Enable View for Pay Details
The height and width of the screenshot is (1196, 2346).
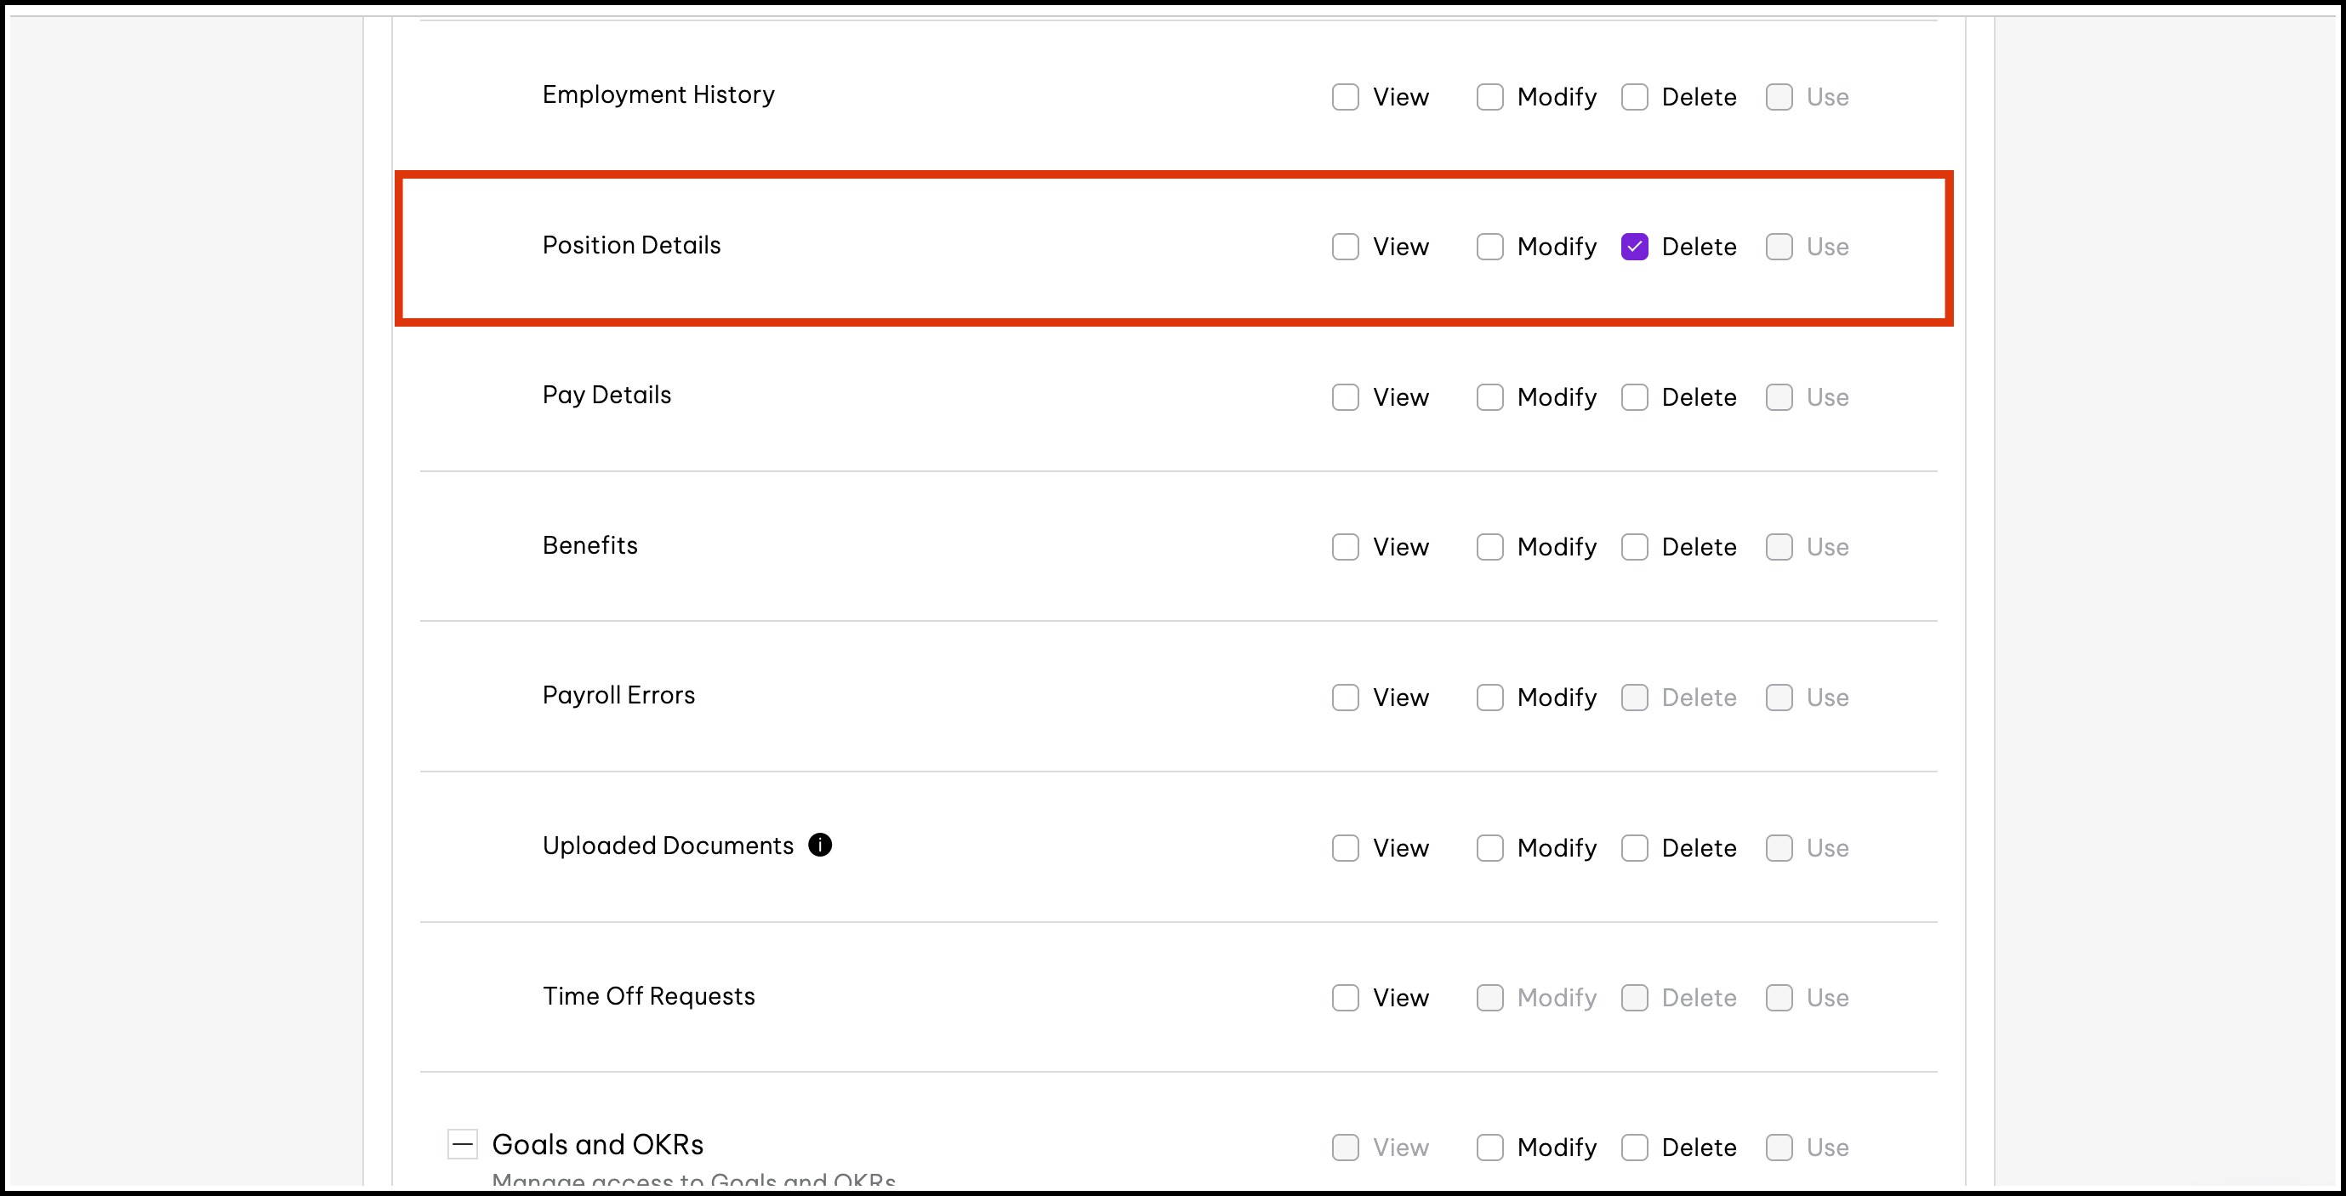(x=1345, y=397)
